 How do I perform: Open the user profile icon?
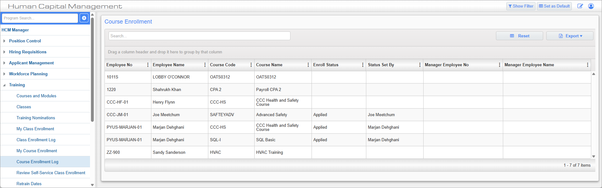591,6
